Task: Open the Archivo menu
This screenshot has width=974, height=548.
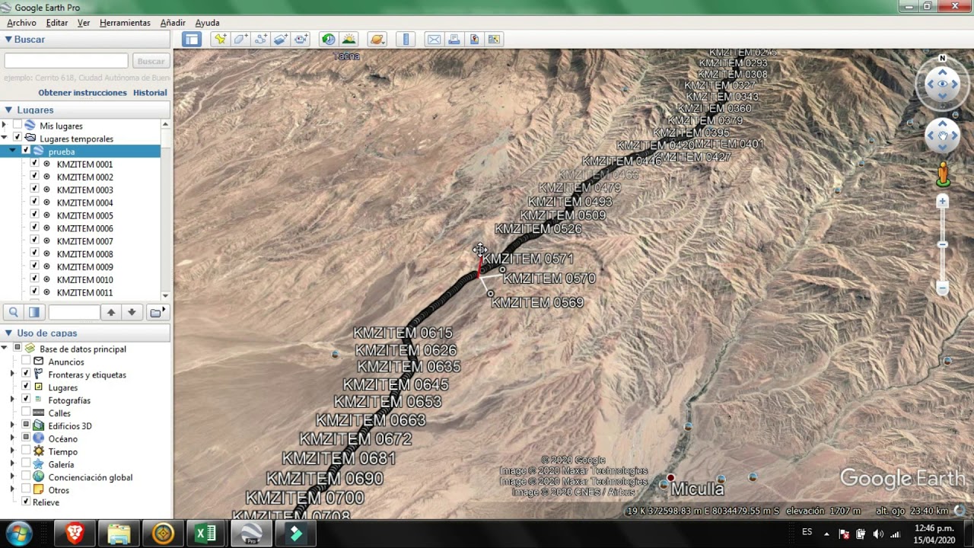Action: coord(21,23)
